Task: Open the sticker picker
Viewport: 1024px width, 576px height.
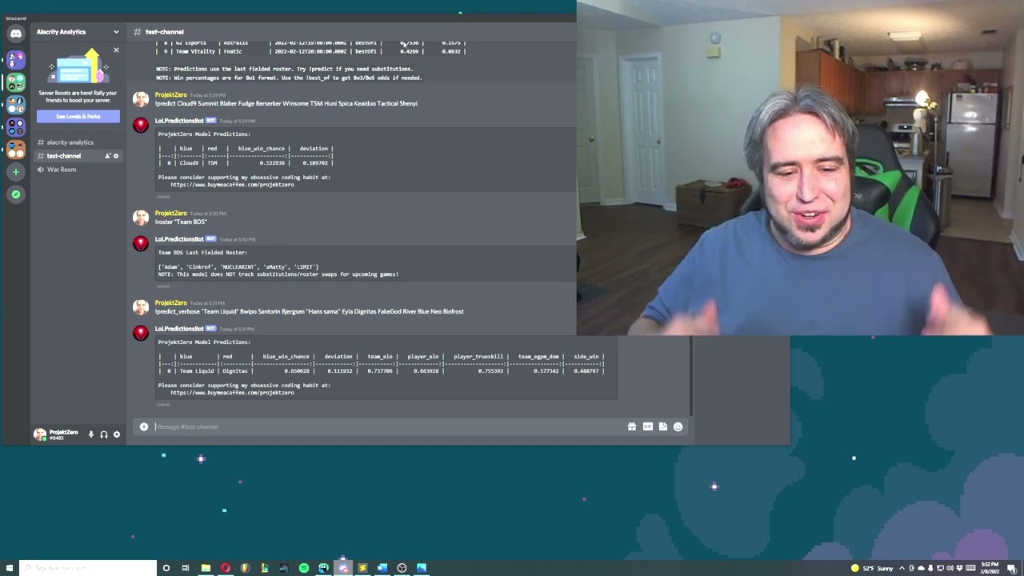Action: click(x=663, y=426)
